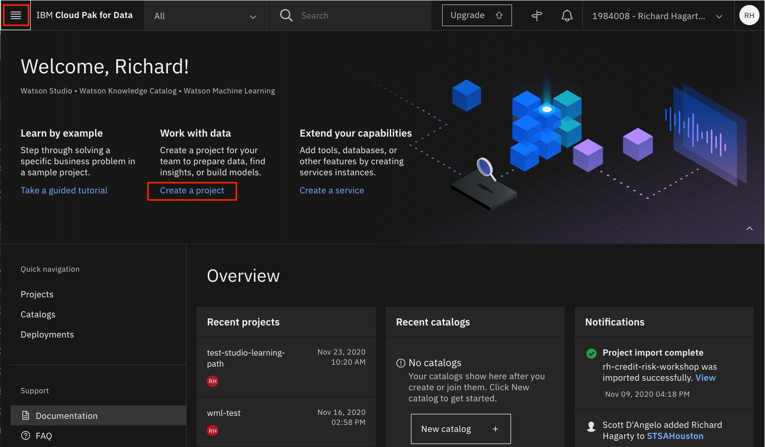Image resolution: width=765 pixels, height=447 pixels.
Task: Click the RH badge under wml-test
Action: click(213, 430)
